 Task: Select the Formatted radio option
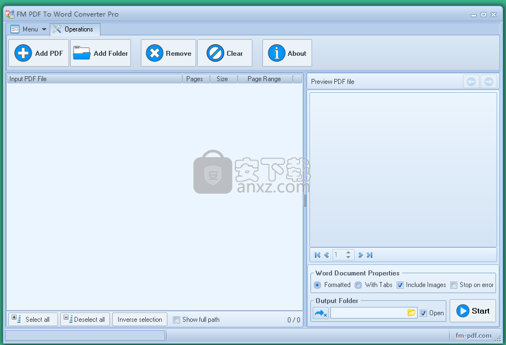pos(318,285)
